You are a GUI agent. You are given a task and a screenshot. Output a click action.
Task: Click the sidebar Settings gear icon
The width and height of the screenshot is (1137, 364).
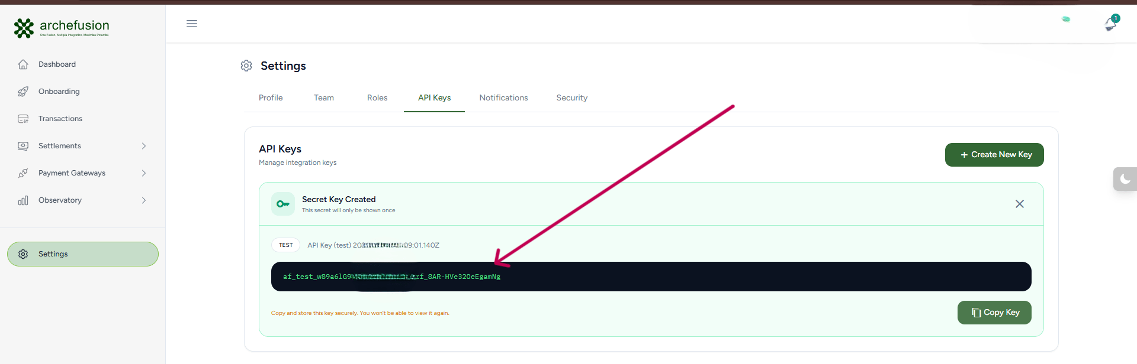[x=23, y=254]
